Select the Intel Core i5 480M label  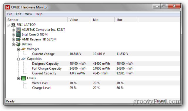35,35
